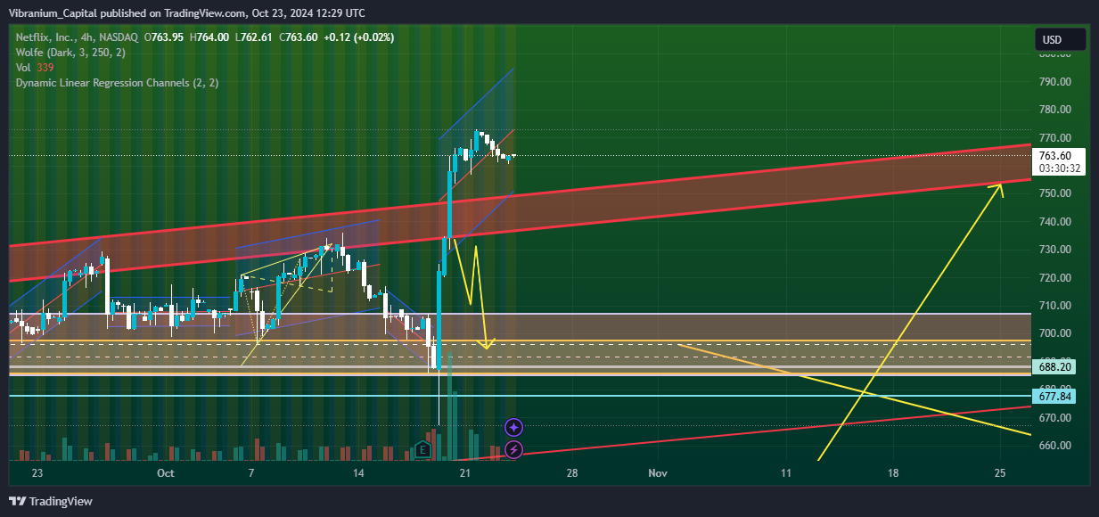Click the TradingView logo at bottom left
This screenshot has height=517, width=1099.
click(x=51, y=502)
